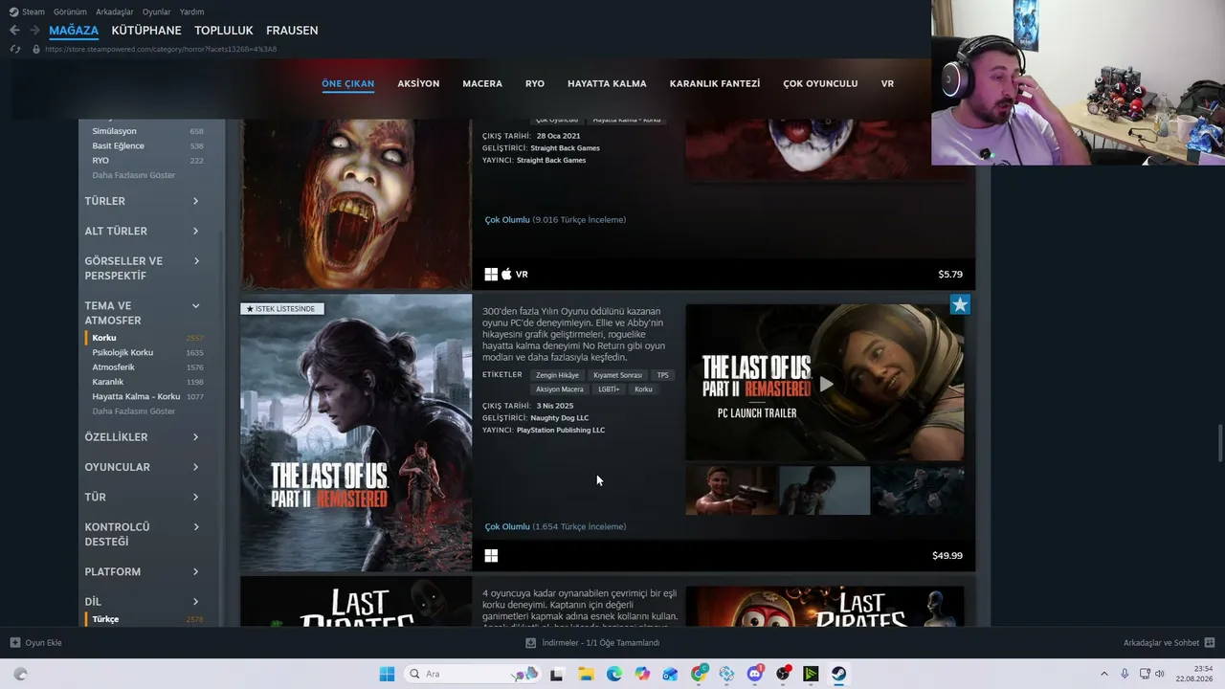The height and width of the screenshot is (689, 1225).
Task: Open the downloads icon in Steam footer
Action: 530,643
